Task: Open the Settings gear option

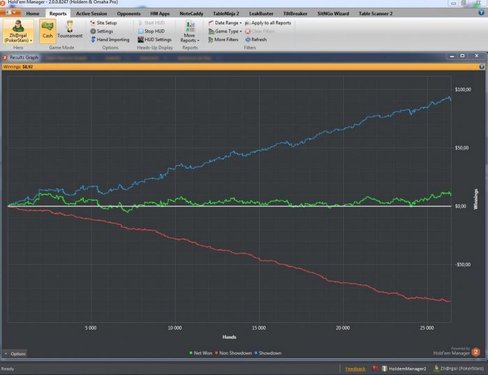Action: coord(102,31)
